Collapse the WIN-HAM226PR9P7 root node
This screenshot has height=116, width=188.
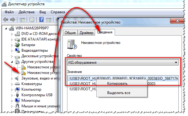click(x=6, y=29)
